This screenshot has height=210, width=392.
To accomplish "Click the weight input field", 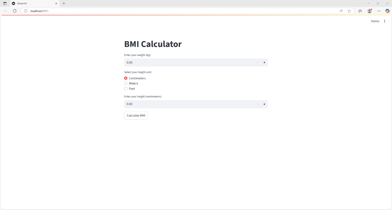I will click(x=178, y=62).
